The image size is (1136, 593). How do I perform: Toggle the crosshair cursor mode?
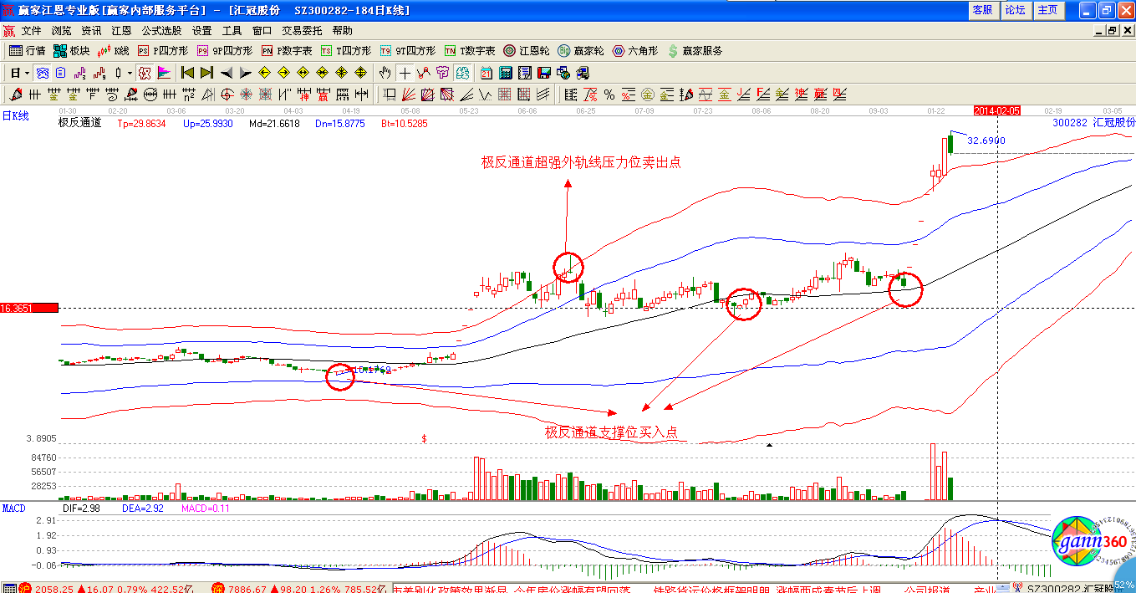[x=404, y=73]
